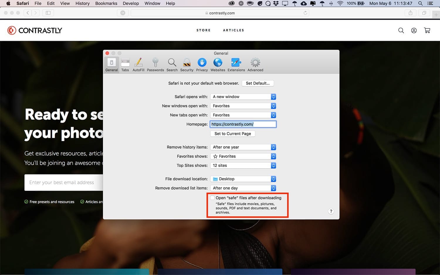Open the Extensions preferences pane
The height and width of the screenshot is (275, 440).
click(x=236, y=65)
